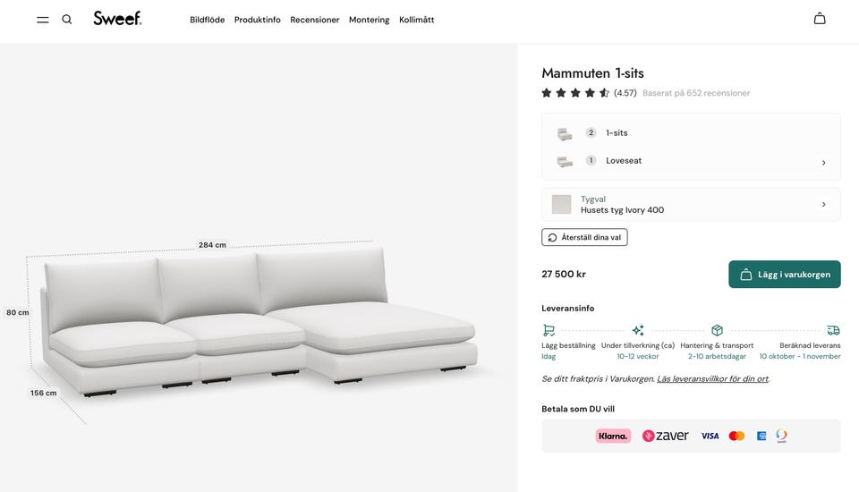The image size is (859, 492).
Task: Click the Mastercard logo
Action: click(736, 436)
